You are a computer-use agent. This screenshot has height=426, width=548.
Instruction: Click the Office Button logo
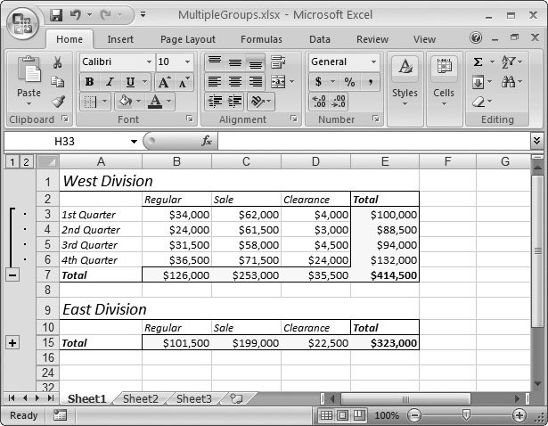click(22, 21)
